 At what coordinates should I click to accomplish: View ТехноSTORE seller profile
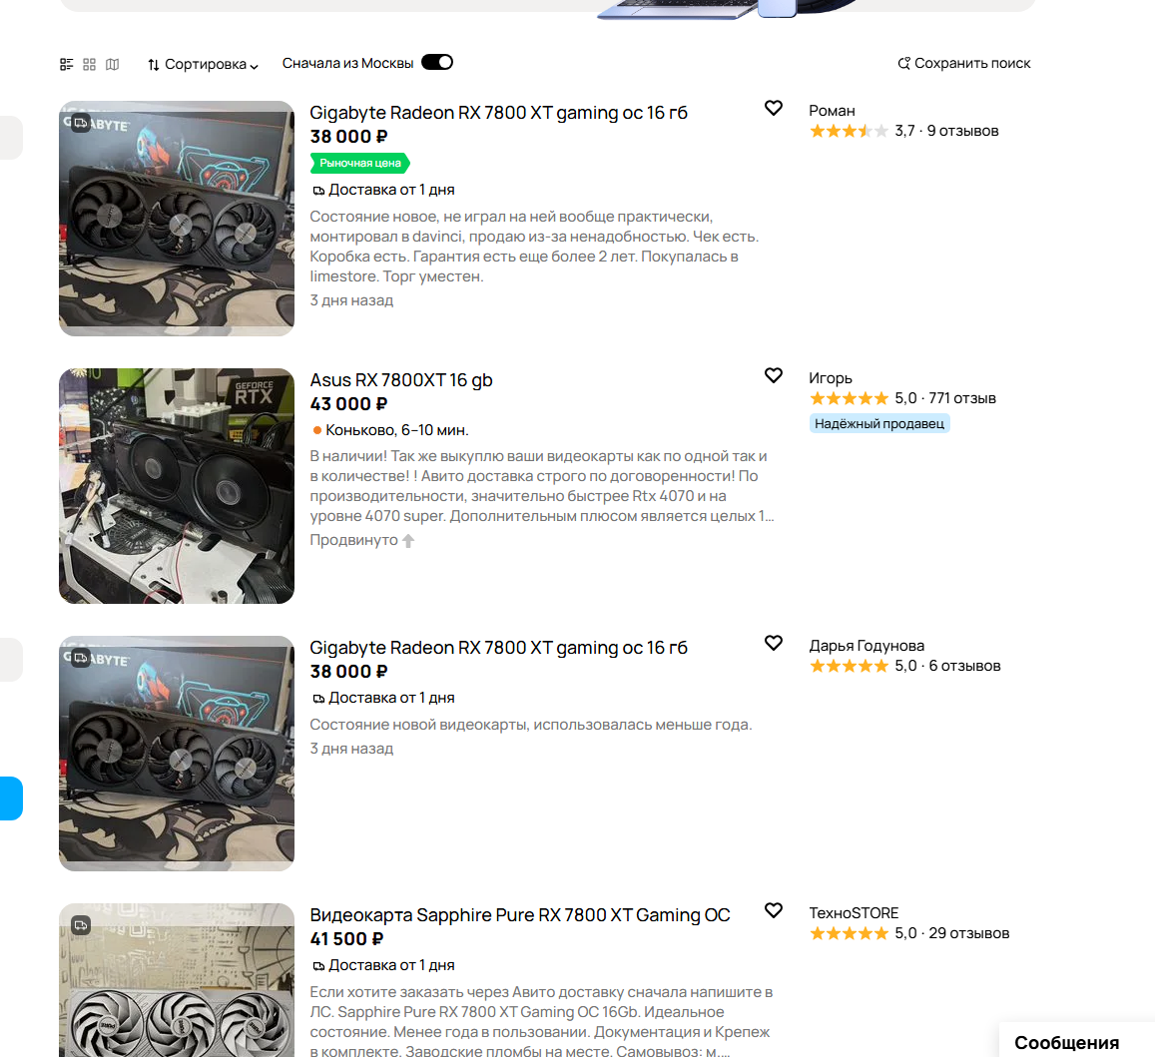tap(854, 912)
